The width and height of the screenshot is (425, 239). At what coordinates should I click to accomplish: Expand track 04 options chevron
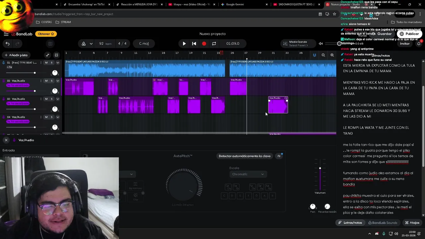point(57,117)
